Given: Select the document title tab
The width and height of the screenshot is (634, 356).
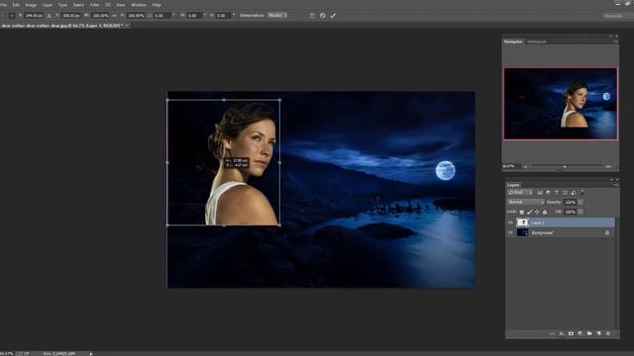Looking at the screenshot, I should (61, 26).
